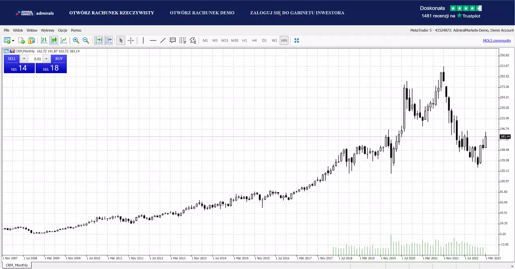Select the crosshair tool
Viewport: 515px width, 269px height.
pyautogui.click(x=131, y=40)
